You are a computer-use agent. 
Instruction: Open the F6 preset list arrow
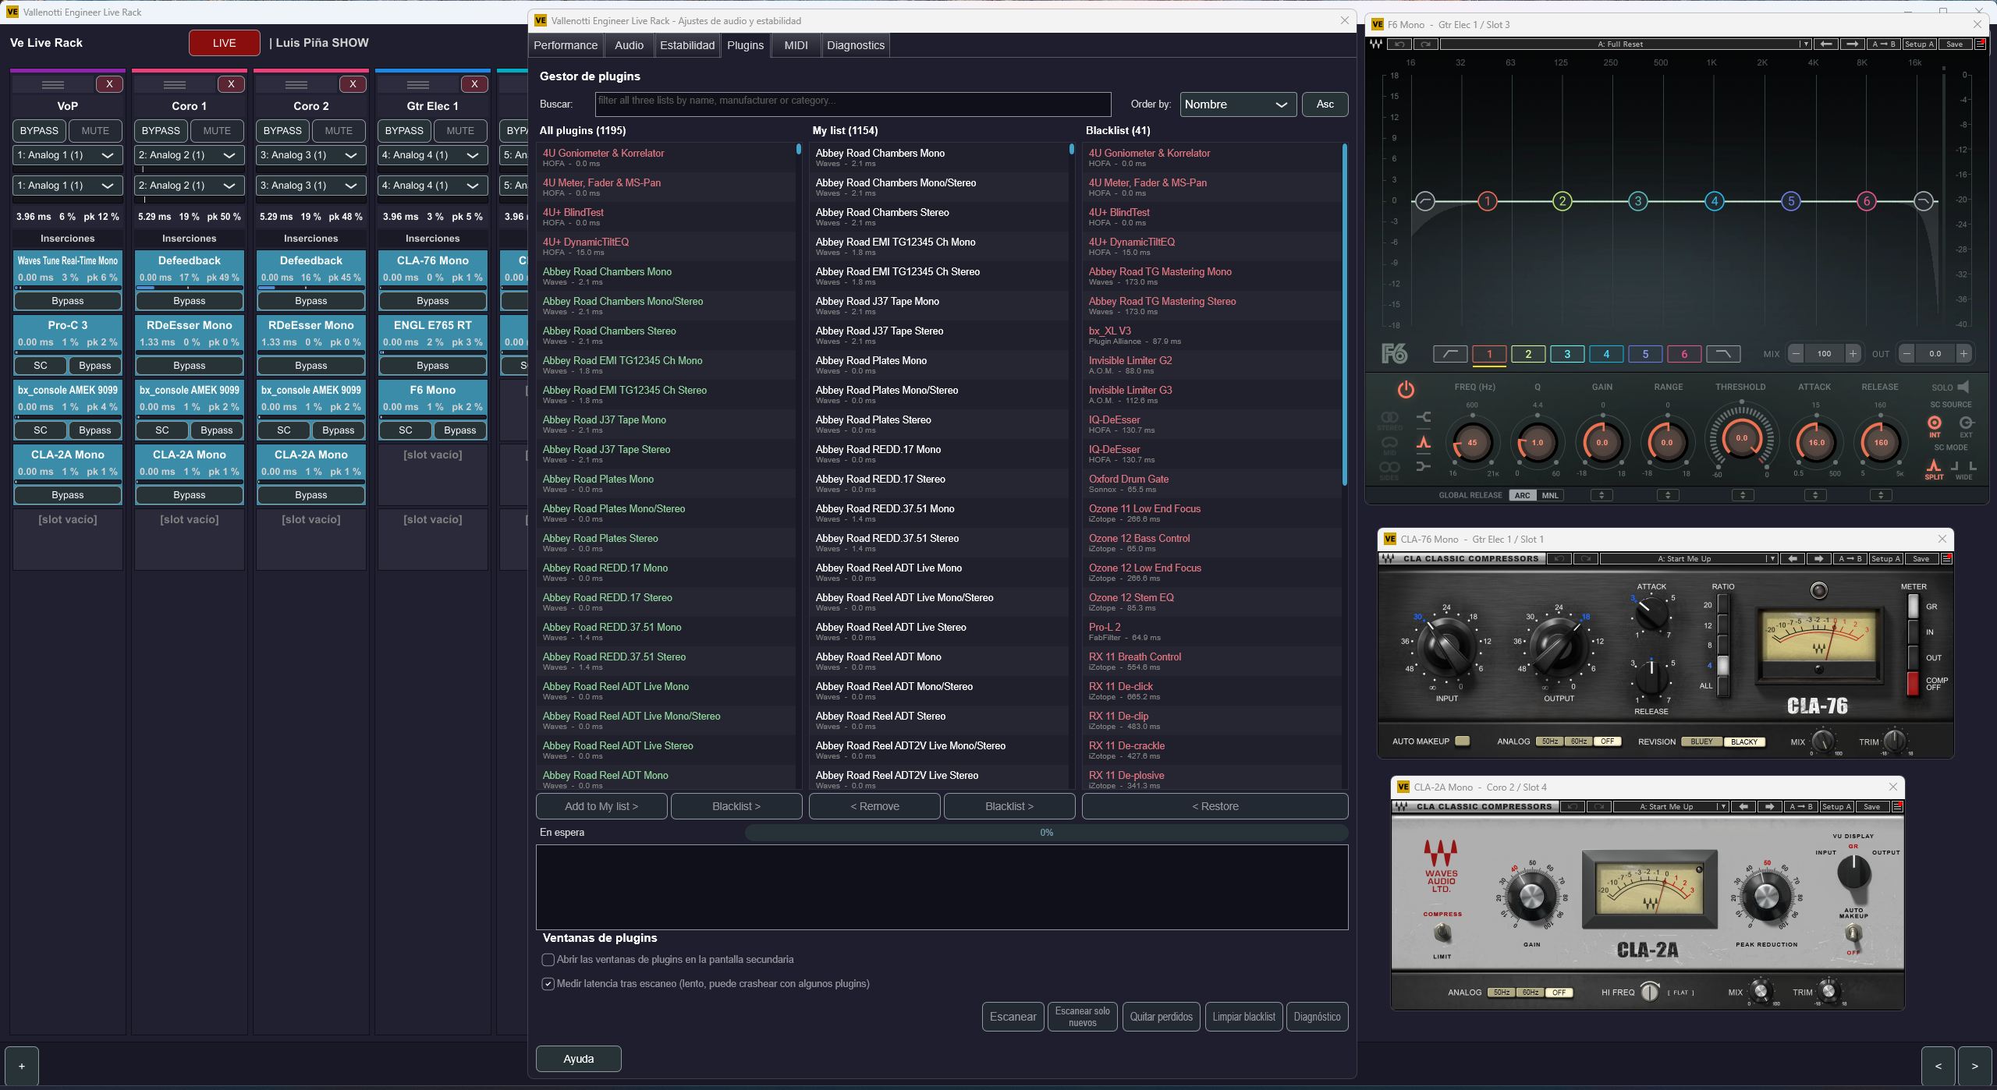point(1804,44)
